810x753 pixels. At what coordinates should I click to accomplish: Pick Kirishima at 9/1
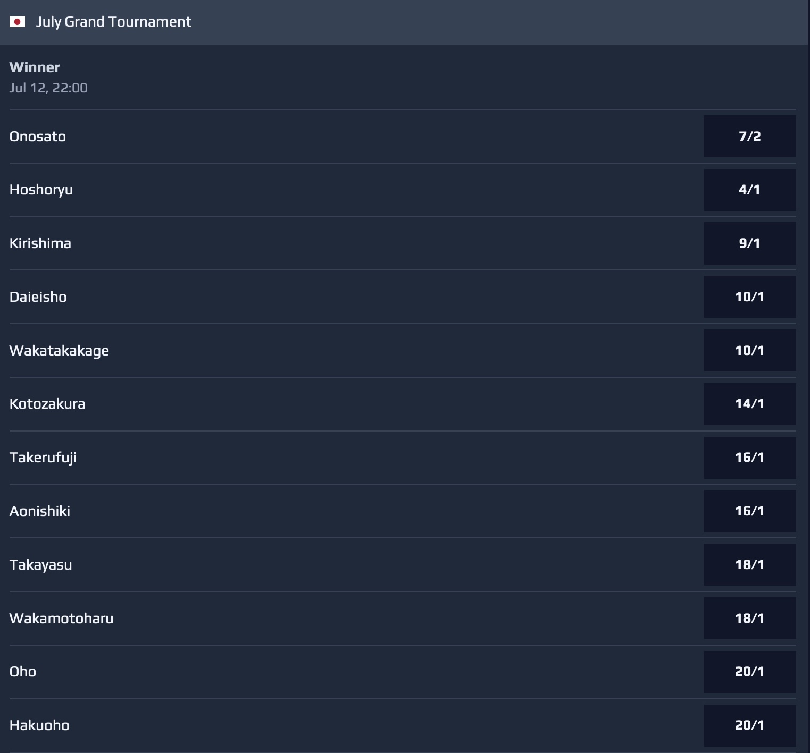[x=750, y=243]
